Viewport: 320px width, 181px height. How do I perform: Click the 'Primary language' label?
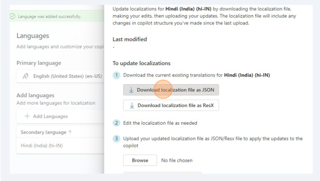39,63
